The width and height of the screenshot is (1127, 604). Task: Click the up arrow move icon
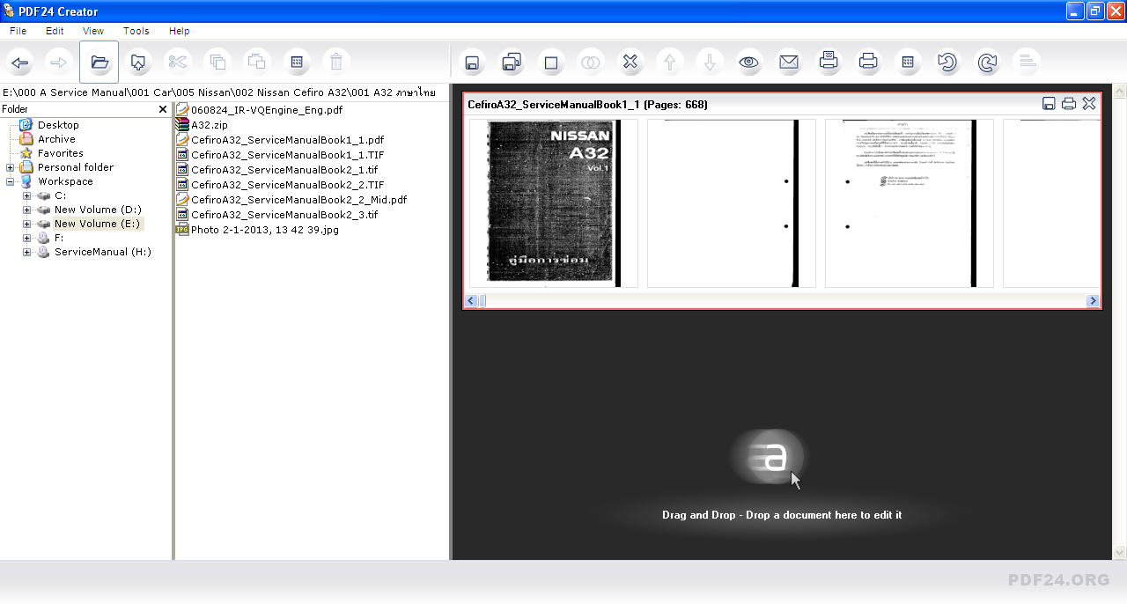coord(670,63)
